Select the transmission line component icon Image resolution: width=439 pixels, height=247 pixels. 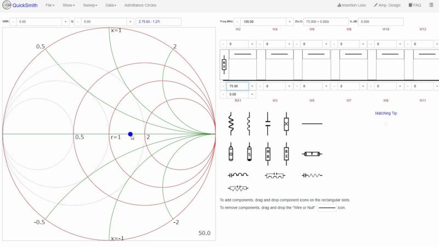312,154
